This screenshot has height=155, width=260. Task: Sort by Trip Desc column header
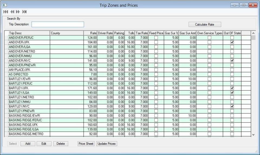click(x=29, y=33)
